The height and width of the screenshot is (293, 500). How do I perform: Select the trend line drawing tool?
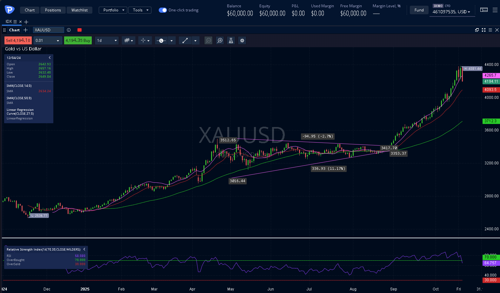pos(185,41)
